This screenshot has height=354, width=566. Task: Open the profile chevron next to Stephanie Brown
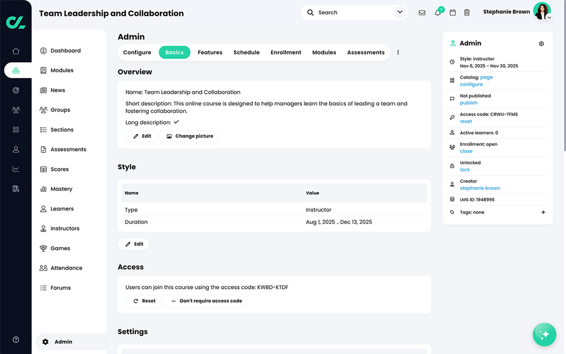(x=549, y=18)
